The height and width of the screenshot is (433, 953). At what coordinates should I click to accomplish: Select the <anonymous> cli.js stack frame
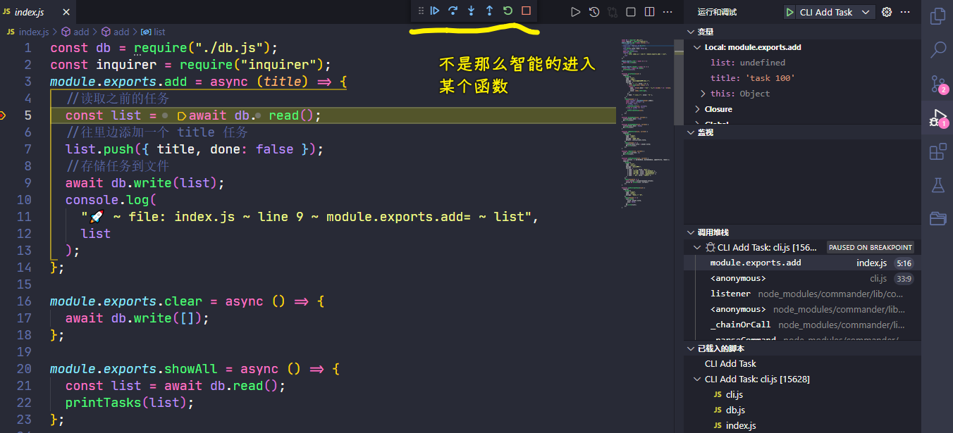pos(802,279)
